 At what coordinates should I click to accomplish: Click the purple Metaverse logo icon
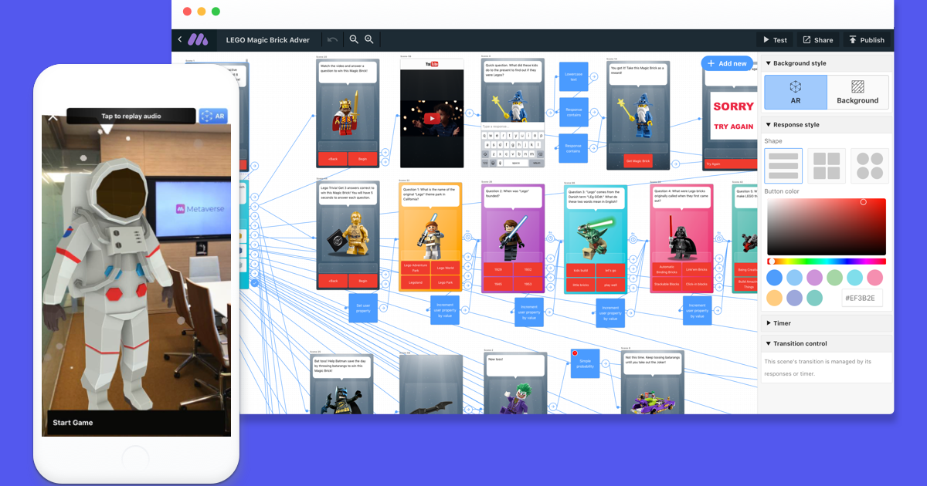tap(199, 39)
